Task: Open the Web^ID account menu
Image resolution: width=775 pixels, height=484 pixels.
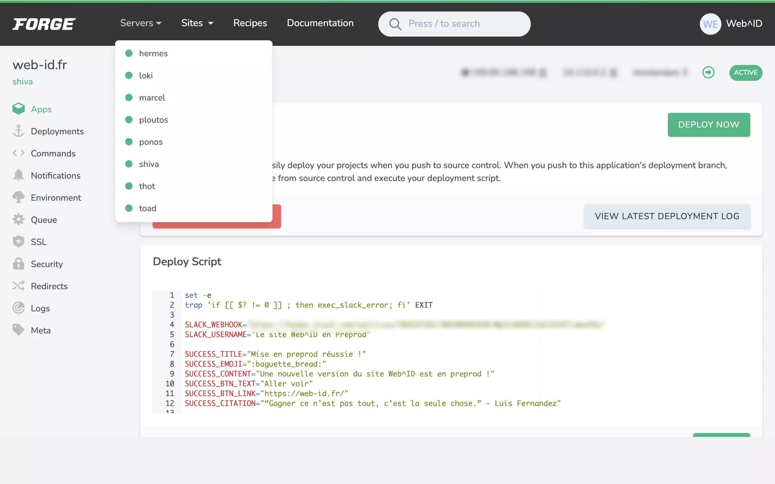Action: click(x=730, y=24)
